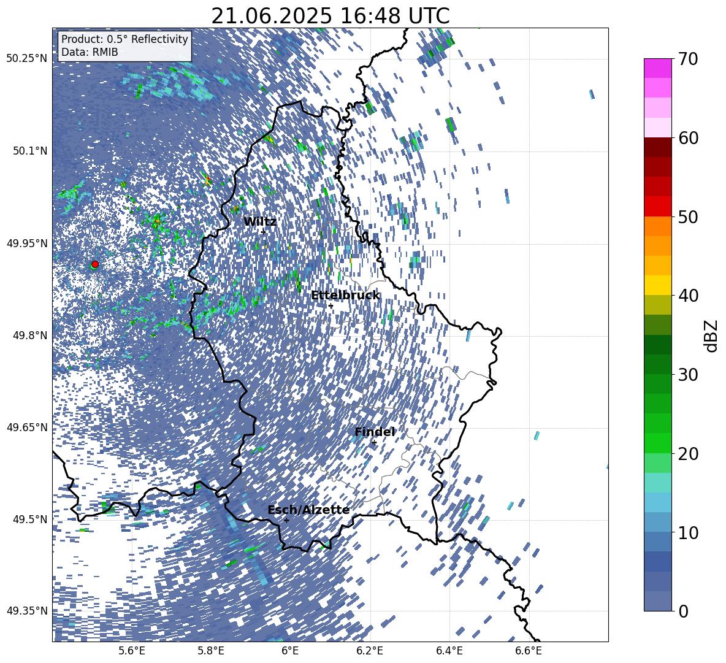Click the plot title 21.06.2025 16:48 UTC
The height and width of the screenshot is (663, 726).
coord(331,16)
